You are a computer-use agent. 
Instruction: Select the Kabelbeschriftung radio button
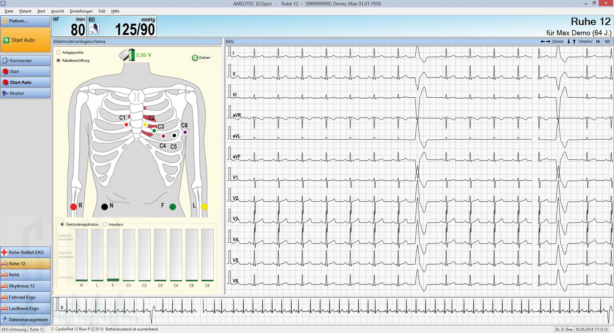point(59,61)
